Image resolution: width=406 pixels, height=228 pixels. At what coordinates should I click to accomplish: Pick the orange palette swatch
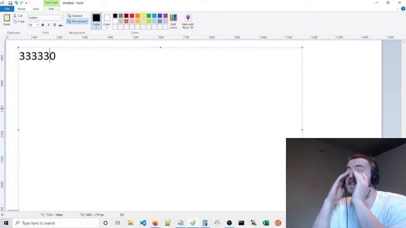click(x=138, y=16)
